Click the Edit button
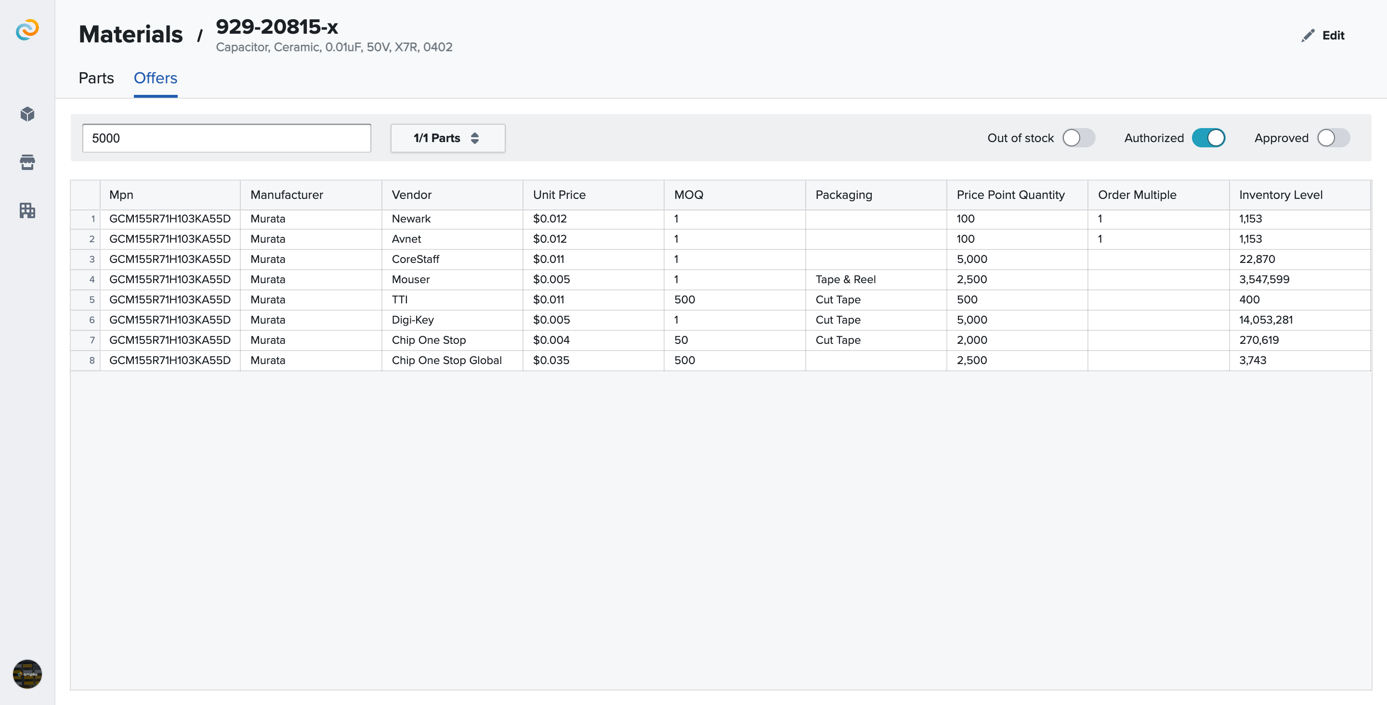The width and height of the screenshot is (1387, 705). point(1333,36)
